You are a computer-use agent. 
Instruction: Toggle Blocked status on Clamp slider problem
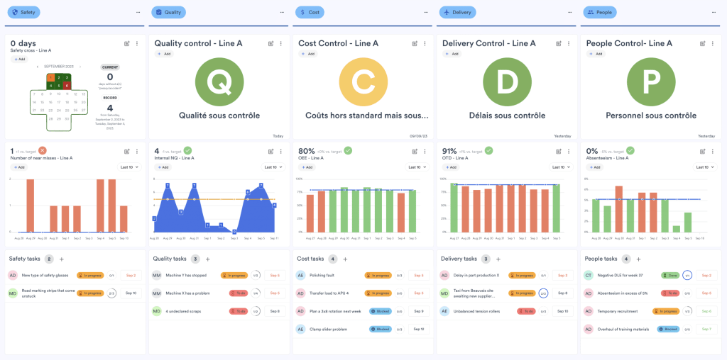coord(380,329)
